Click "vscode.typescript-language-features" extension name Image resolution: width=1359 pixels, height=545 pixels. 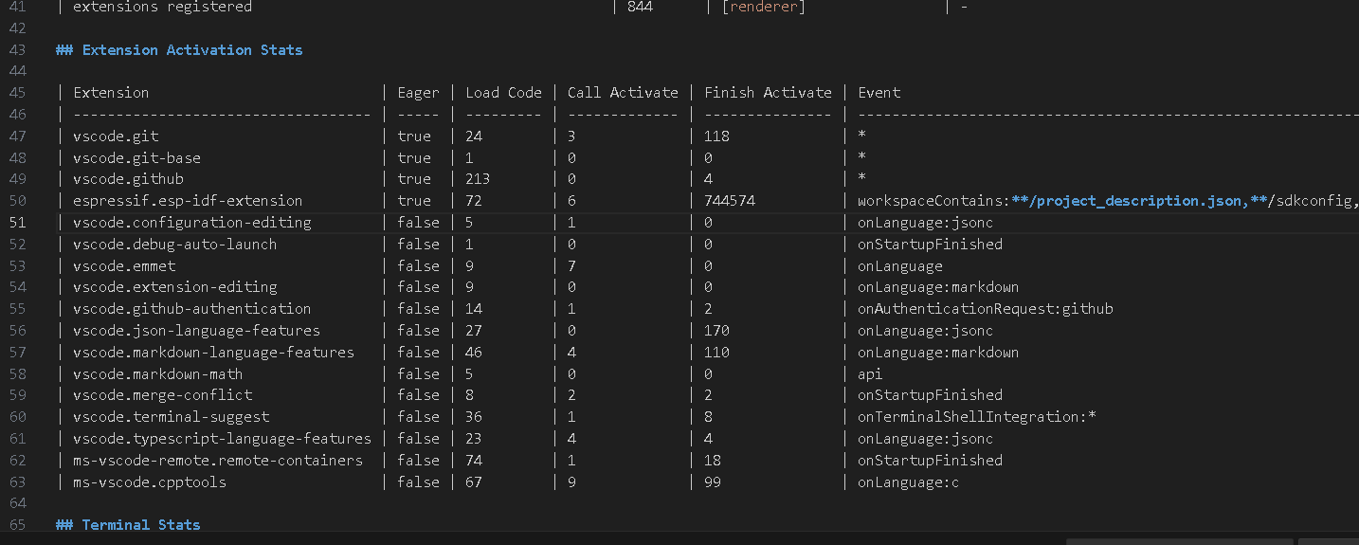coord(222,438)
